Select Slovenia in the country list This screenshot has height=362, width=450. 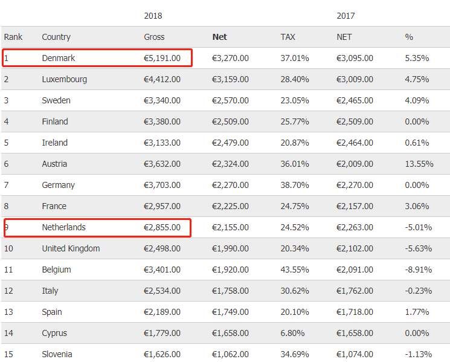tap(57, 354)
